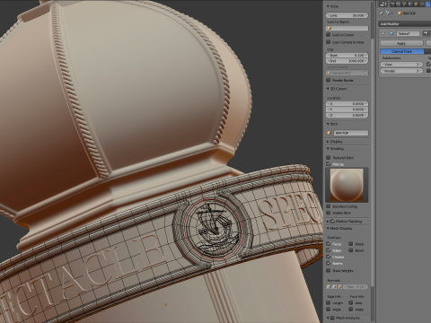The image size is (431, 323).
Task: Enable Show Weights checkbox
Action: (x=329, y=270)
